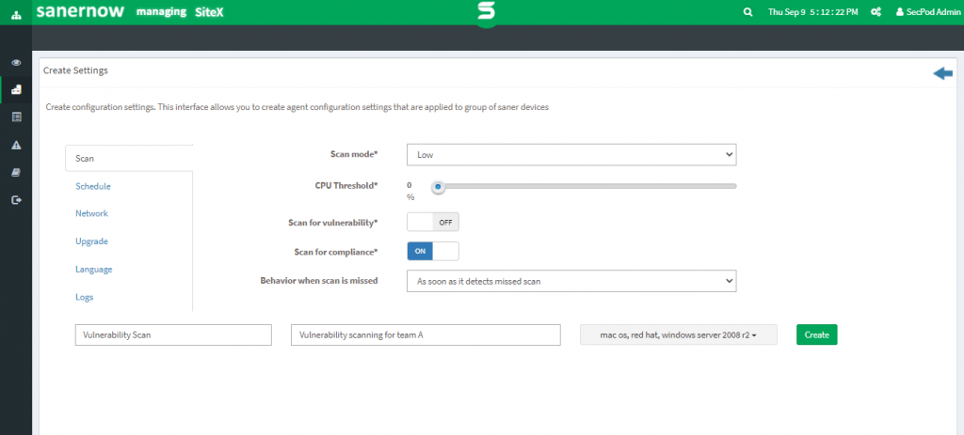
Task: Click the search magnifier icon
Action: pyautogui.click(x=748, y=12)
